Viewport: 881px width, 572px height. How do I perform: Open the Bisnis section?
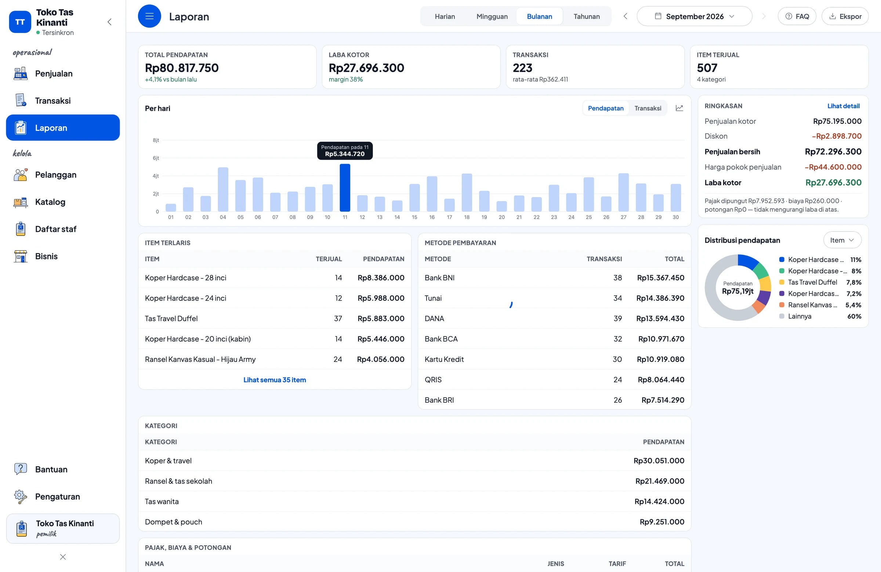pos(62,256)
